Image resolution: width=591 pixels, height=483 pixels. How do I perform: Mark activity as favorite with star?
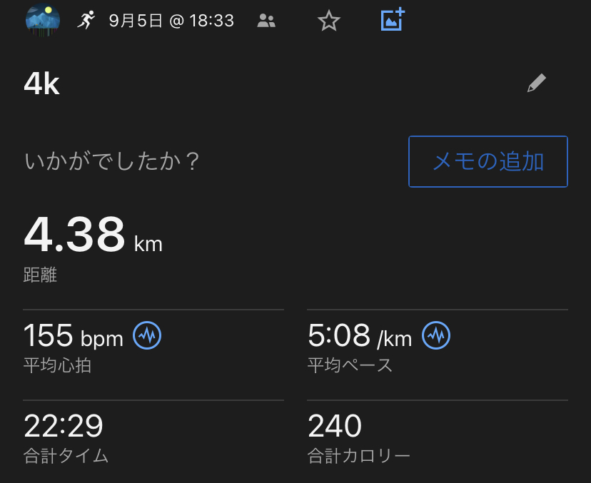click(x=328, y=21)
